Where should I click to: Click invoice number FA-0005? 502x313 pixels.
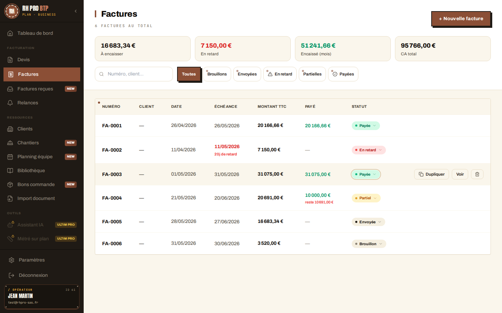(x=112, y=222)
